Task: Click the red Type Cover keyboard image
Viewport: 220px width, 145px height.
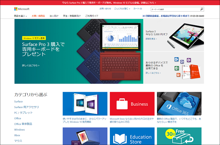Action: tap(120, 66)
